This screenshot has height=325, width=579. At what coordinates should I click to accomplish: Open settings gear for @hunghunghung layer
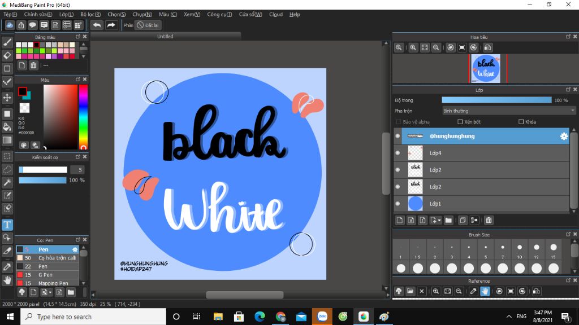(x=564, y=136)
